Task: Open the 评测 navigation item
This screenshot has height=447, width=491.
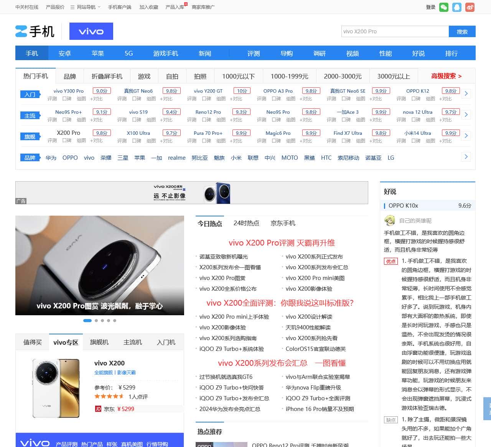Action: (254, 53)
